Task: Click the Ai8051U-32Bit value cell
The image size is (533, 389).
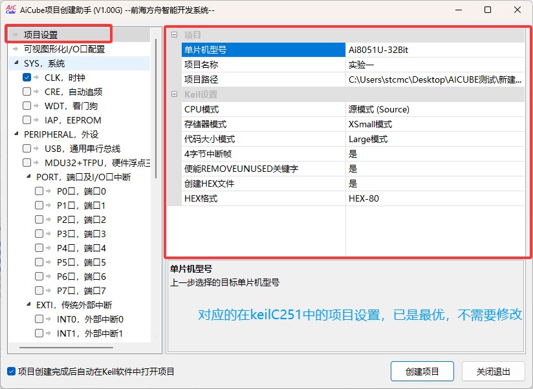Action: pyautogui.click(x=435, y=50)
